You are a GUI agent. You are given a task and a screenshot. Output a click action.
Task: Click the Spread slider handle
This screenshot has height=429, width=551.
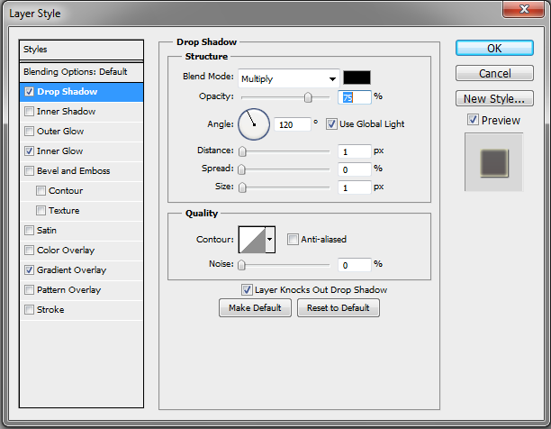coord(241,169)
